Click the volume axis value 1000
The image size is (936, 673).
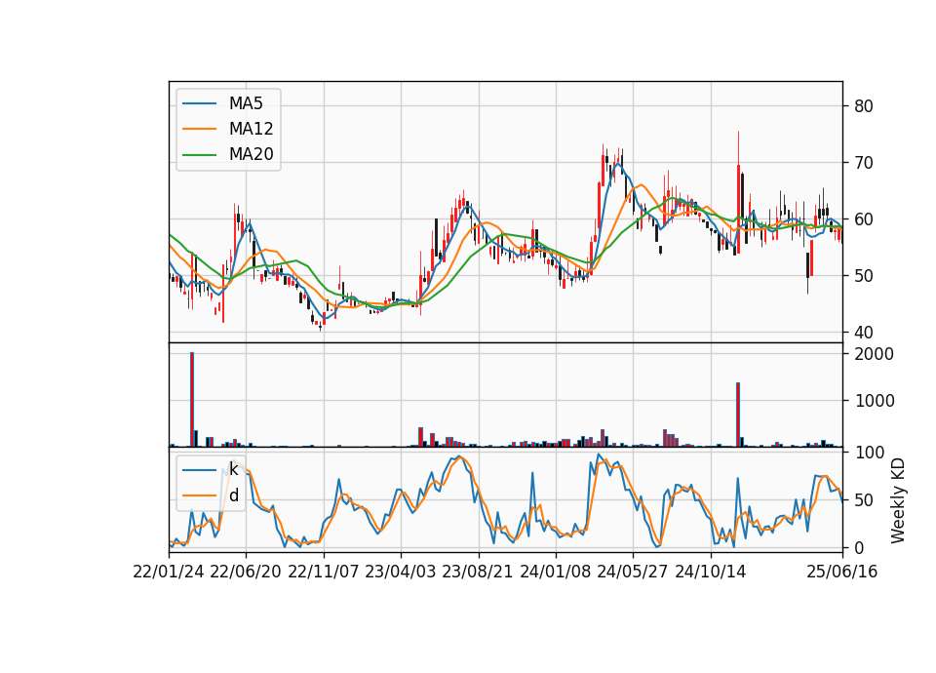[x=875, y=401]
